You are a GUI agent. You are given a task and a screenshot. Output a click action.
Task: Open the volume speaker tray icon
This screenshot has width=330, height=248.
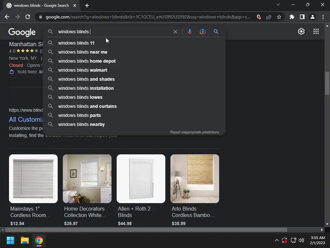coord(301,240)
